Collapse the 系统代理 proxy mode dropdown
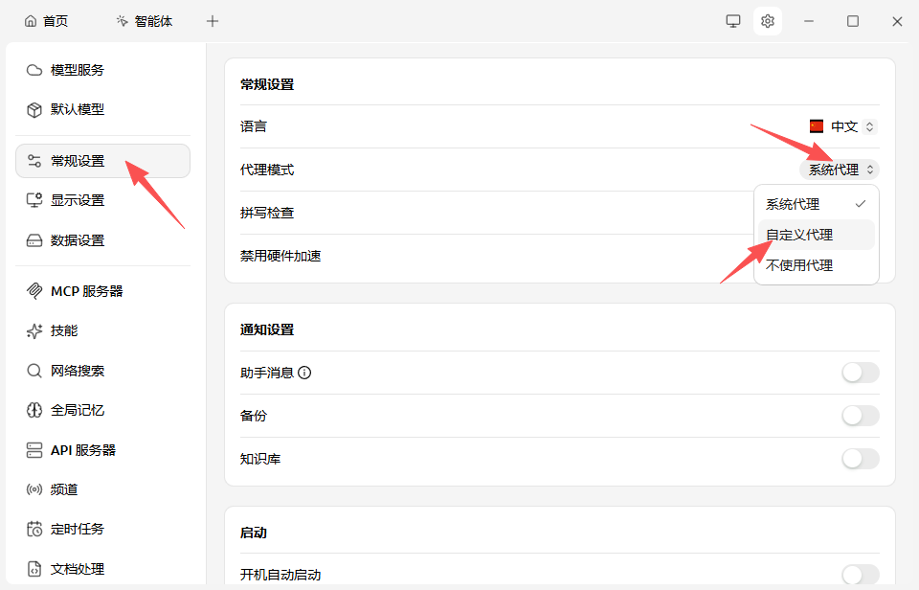The image size is (919, 590). (840, 170)
